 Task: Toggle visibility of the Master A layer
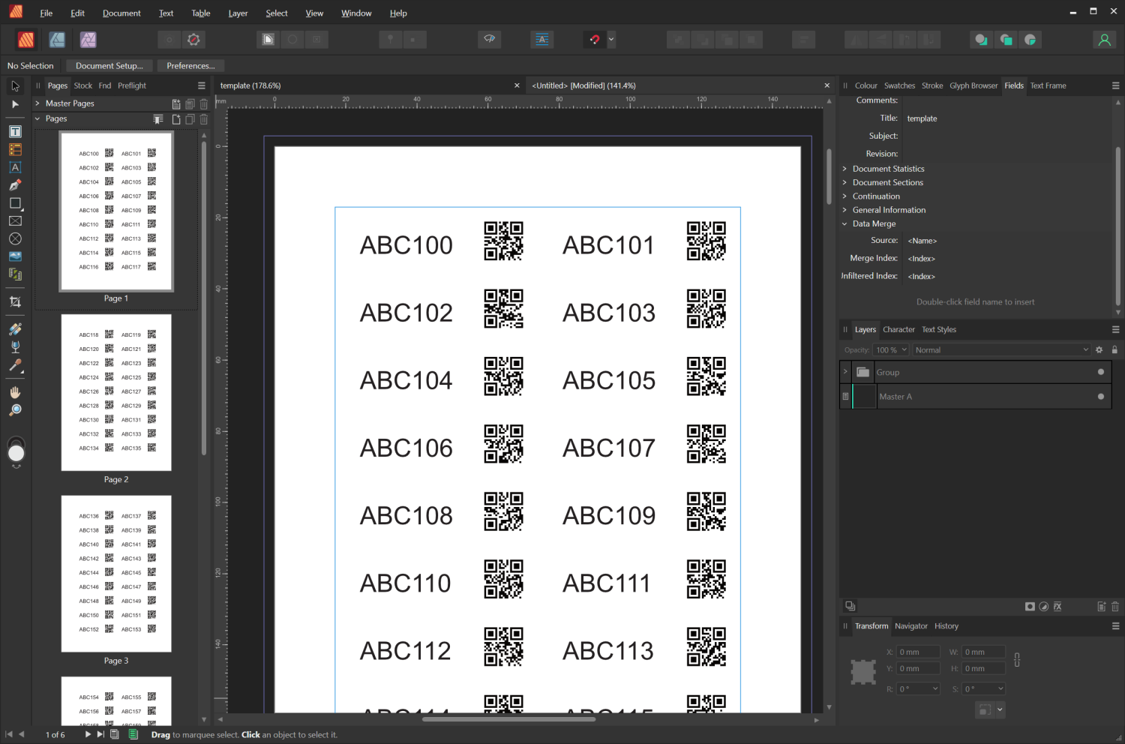[x=1100, y=396]
